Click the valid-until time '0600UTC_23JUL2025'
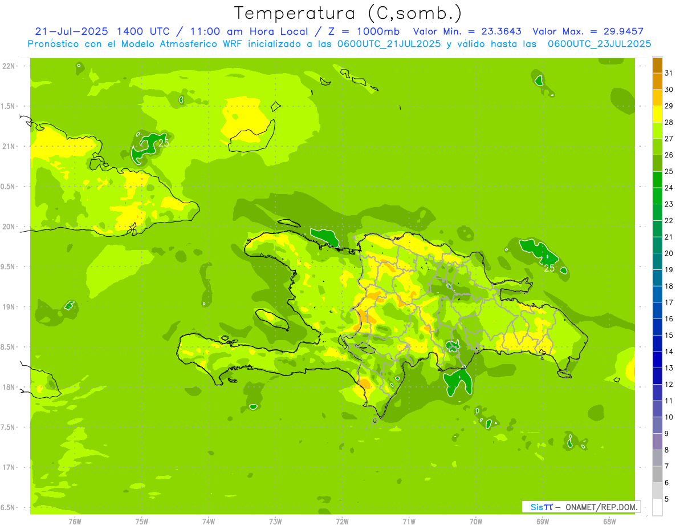The height and width of the screenshot is (529, 684). pyautogui.click(x=600, y=43)
